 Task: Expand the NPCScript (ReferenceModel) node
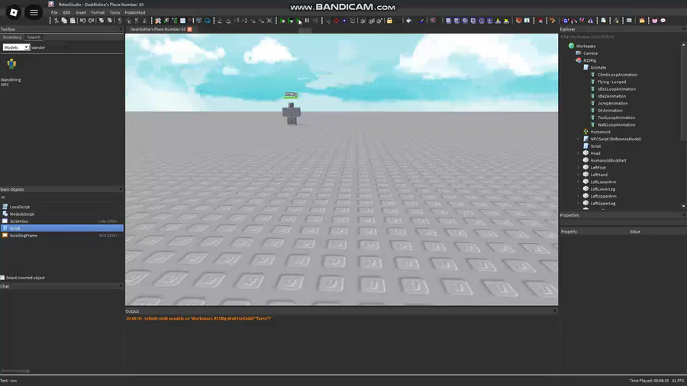(579, 139)
